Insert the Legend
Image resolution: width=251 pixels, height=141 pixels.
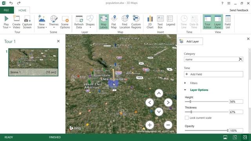click(x=171, y=21)
